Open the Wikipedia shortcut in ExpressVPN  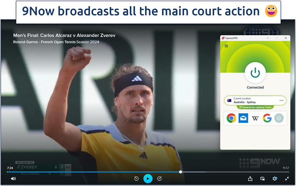[255, 118]
